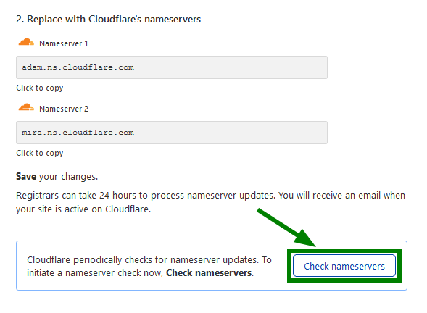Click the Cloudflare cloud icon beside Nameserver 1

click(26, 43)
